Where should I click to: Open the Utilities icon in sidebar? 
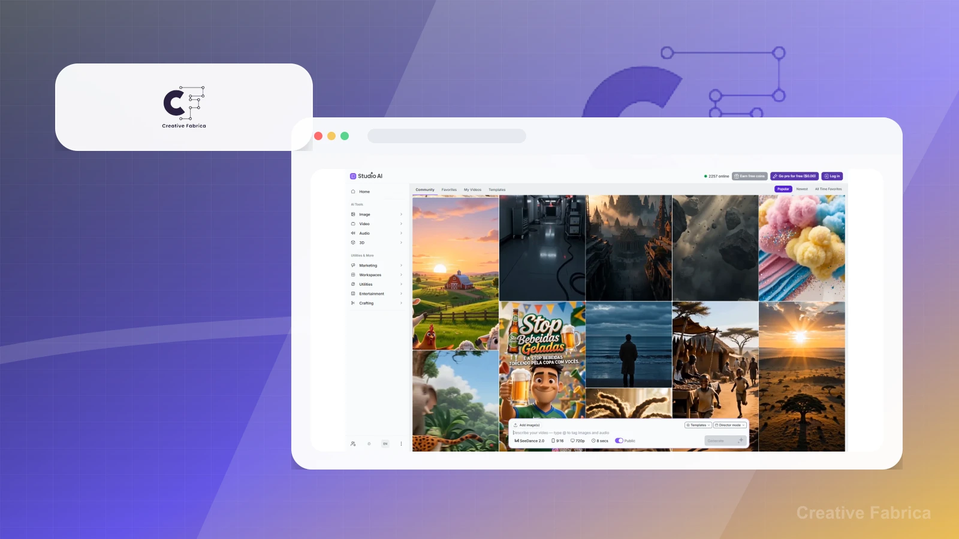[x=353, y=284]
